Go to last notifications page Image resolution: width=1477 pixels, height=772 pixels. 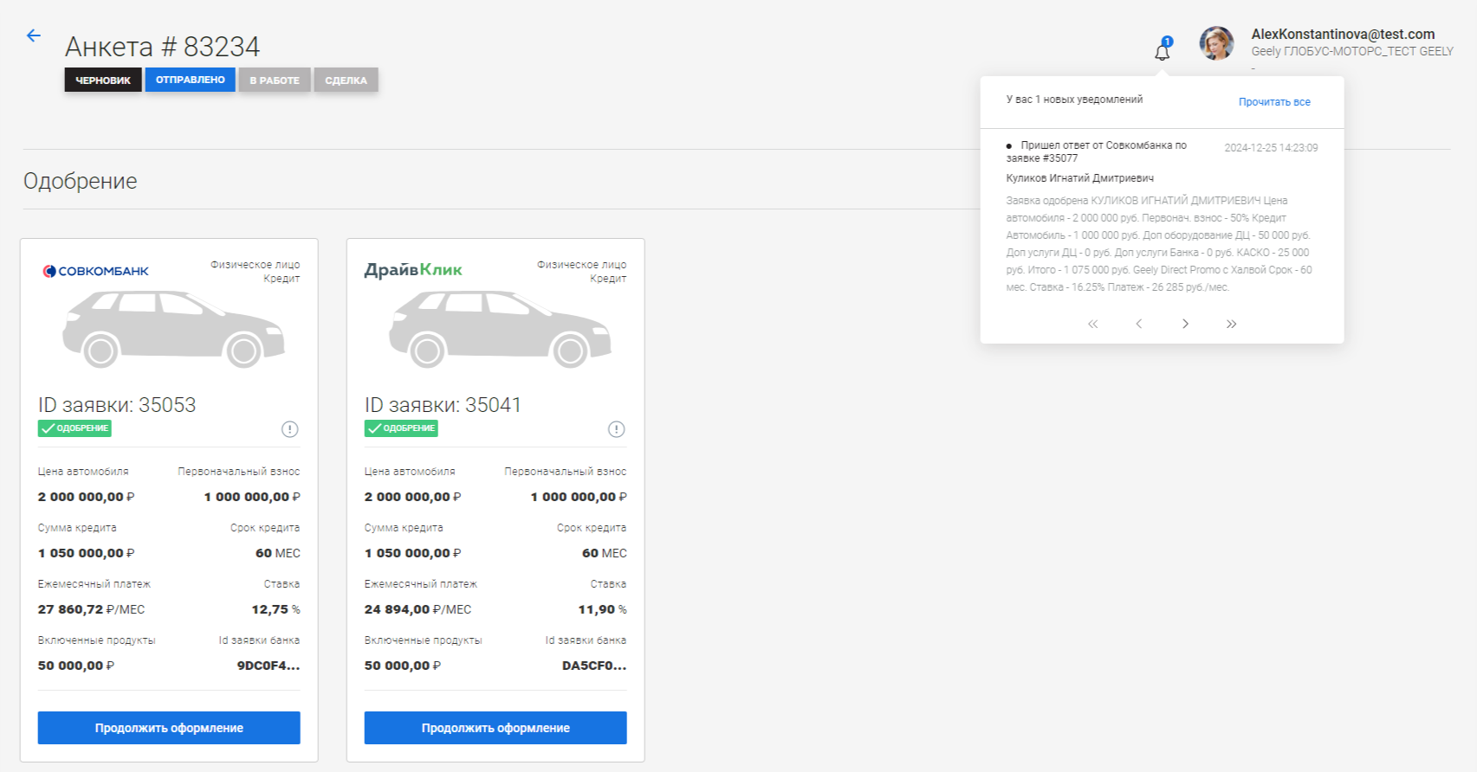(1231, 324)
